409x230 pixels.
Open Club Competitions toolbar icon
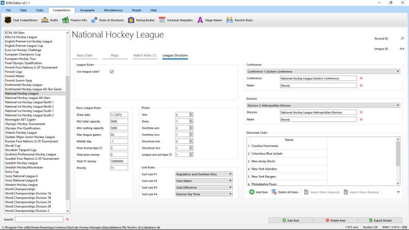coord(8,20)
